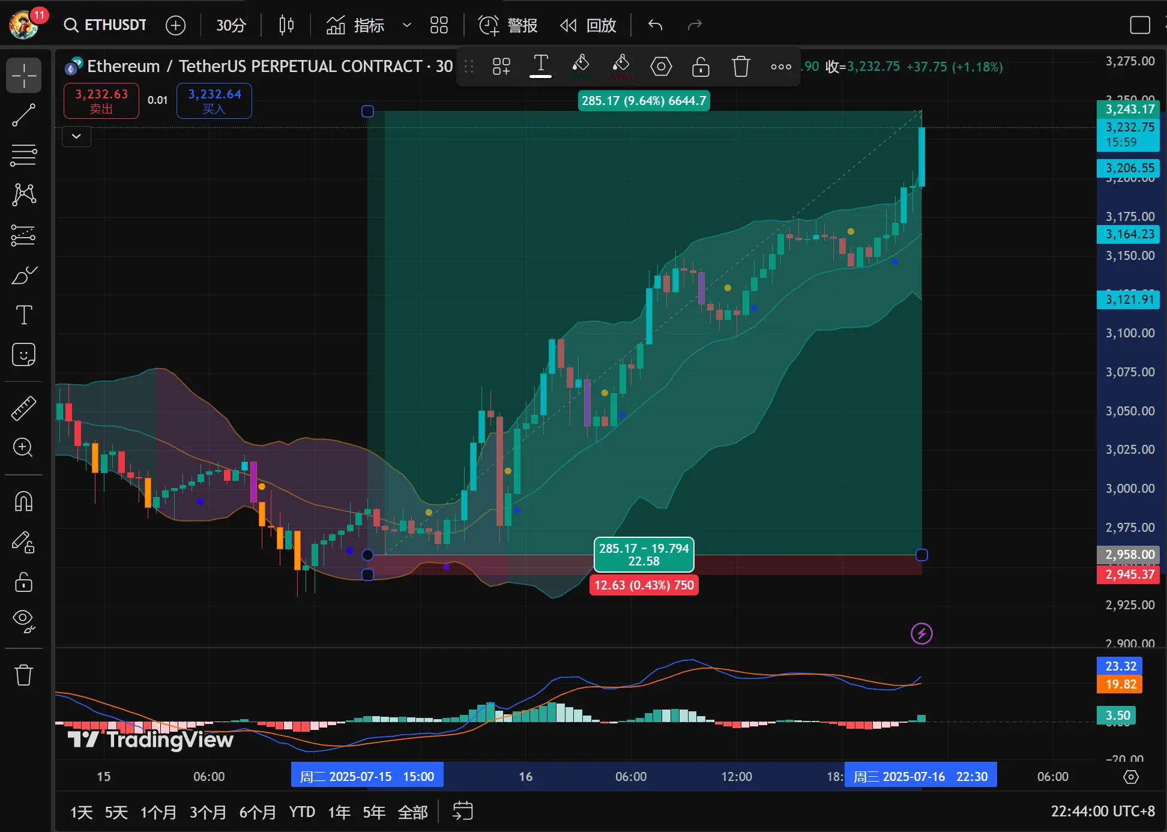Collapse the indicator legend chevron
Image resolution: width=1167 pixels, height=832 pixels.
pyautogui.click(x=76, y=136)
